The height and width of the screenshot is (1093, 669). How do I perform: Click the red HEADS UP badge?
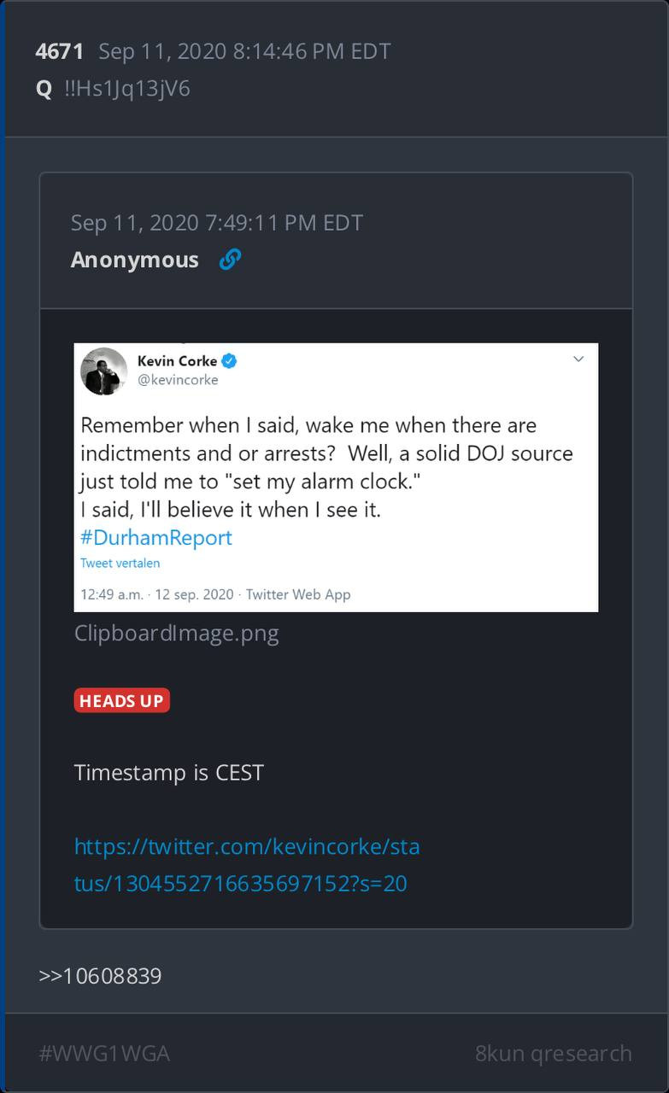121,701
